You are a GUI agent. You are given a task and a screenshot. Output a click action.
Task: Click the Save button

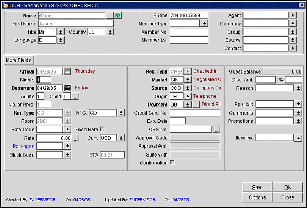pos(257,188)
